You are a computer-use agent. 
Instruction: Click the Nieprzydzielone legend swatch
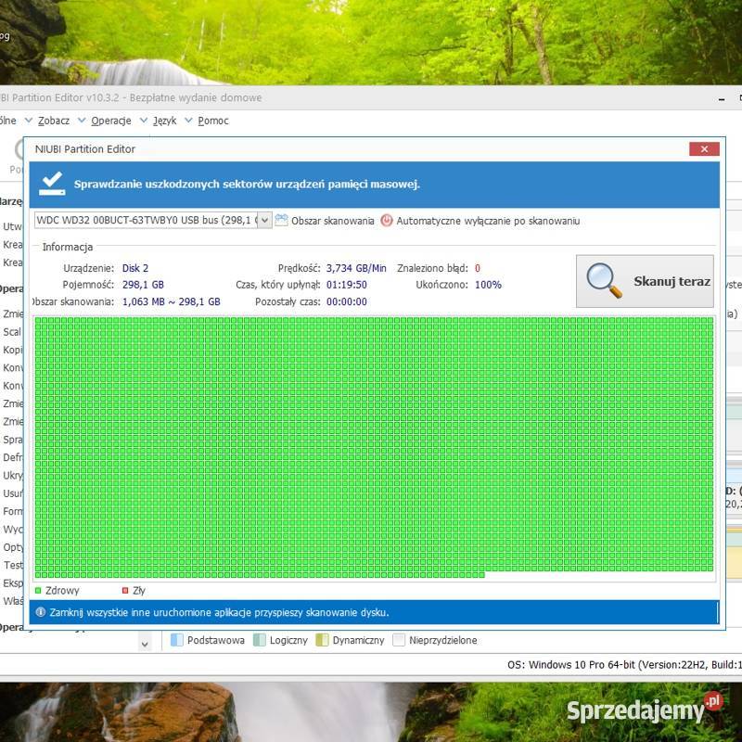pos(399,640)
